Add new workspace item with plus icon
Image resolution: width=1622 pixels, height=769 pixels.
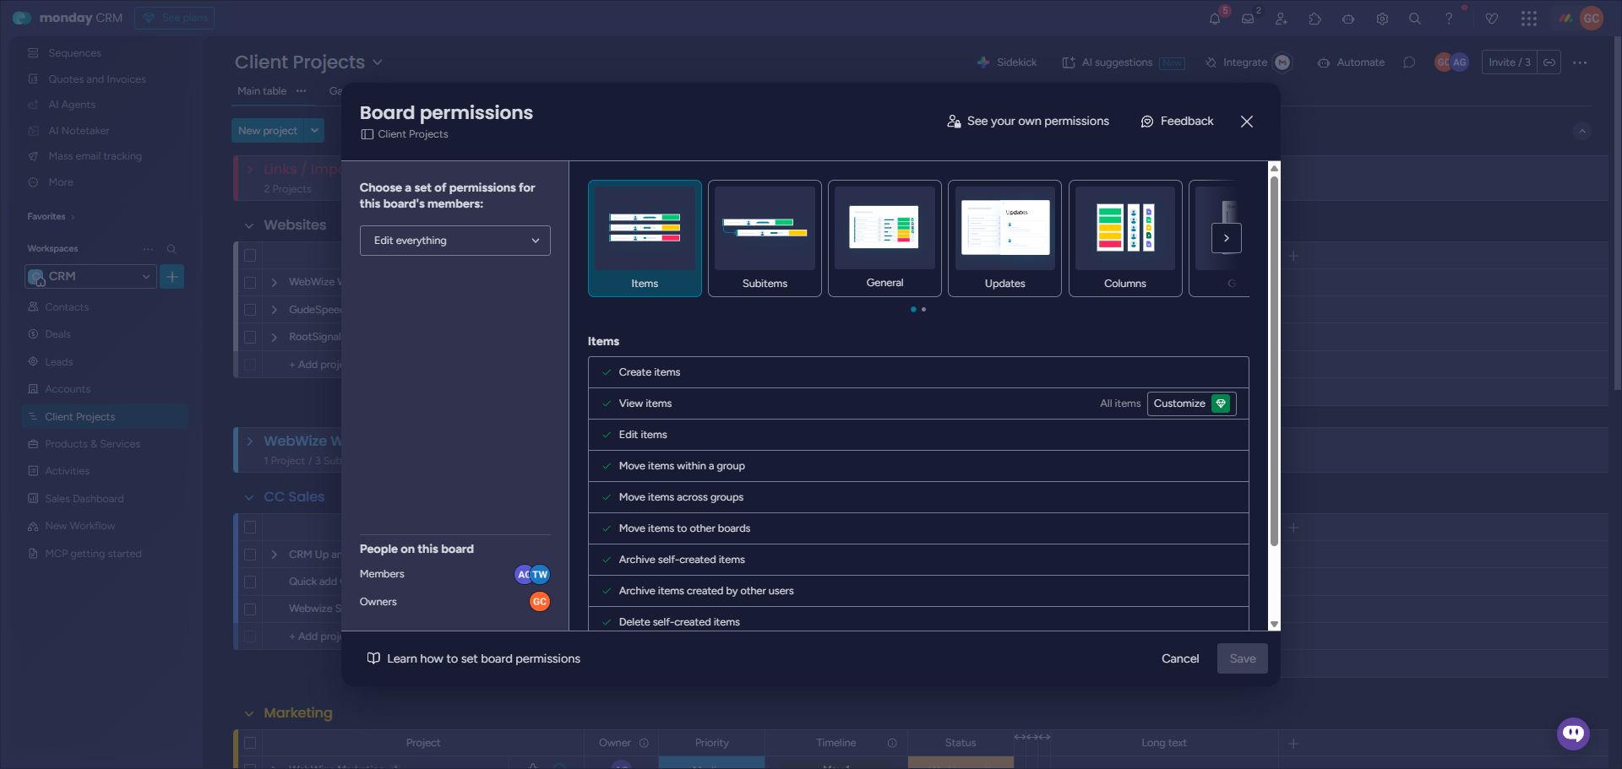[171, 277]
